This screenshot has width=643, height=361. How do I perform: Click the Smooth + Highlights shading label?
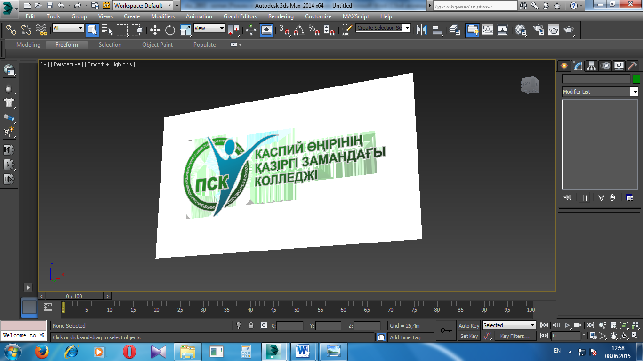tap(110, 64)
